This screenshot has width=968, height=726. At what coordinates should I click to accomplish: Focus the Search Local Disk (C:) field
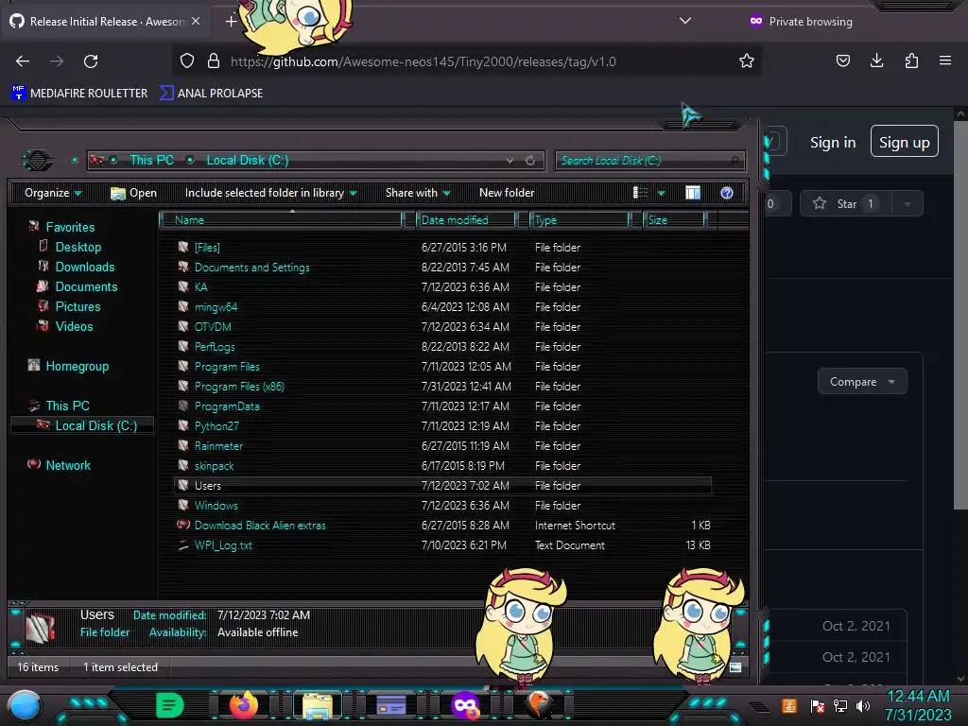(x=649, y=161)
